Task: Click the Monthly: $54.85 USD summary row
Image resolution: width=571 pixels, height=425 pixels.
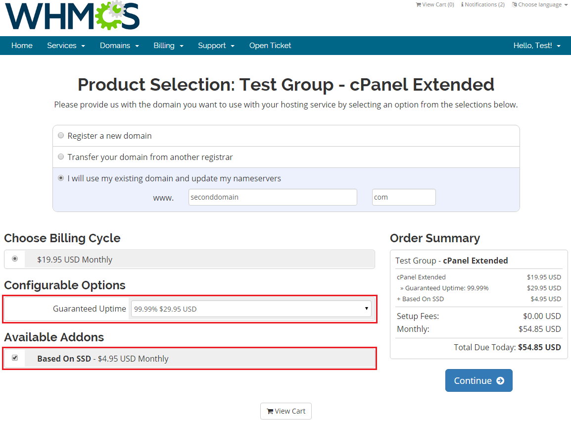Action: (479, 329)
